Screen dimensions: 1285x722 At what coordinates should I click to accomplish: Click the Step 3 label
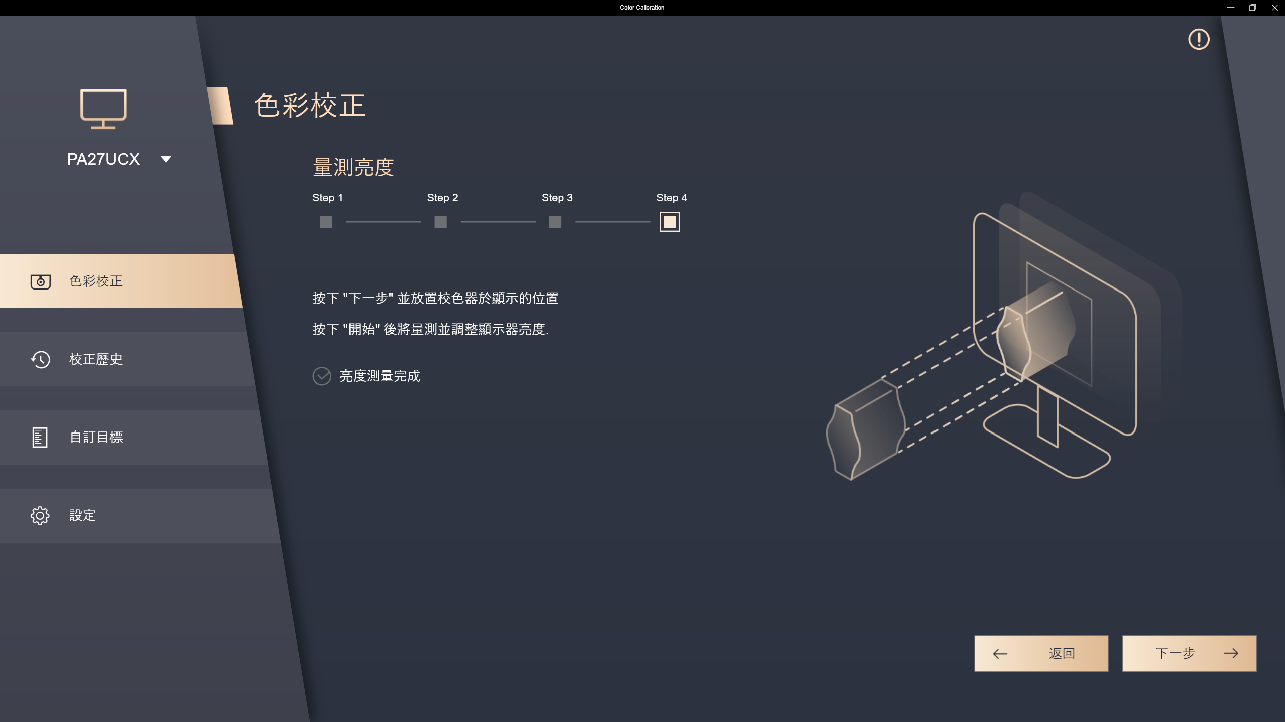tap(557, 198)
